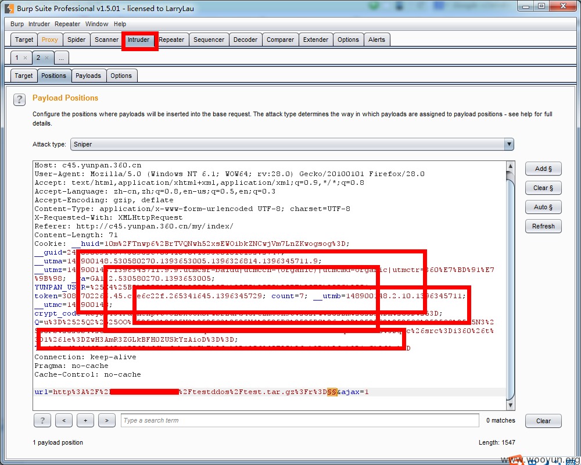Click the highlighted §§ payload marker
The height and width of the screenshot is (465, 581).
(332, 392)
